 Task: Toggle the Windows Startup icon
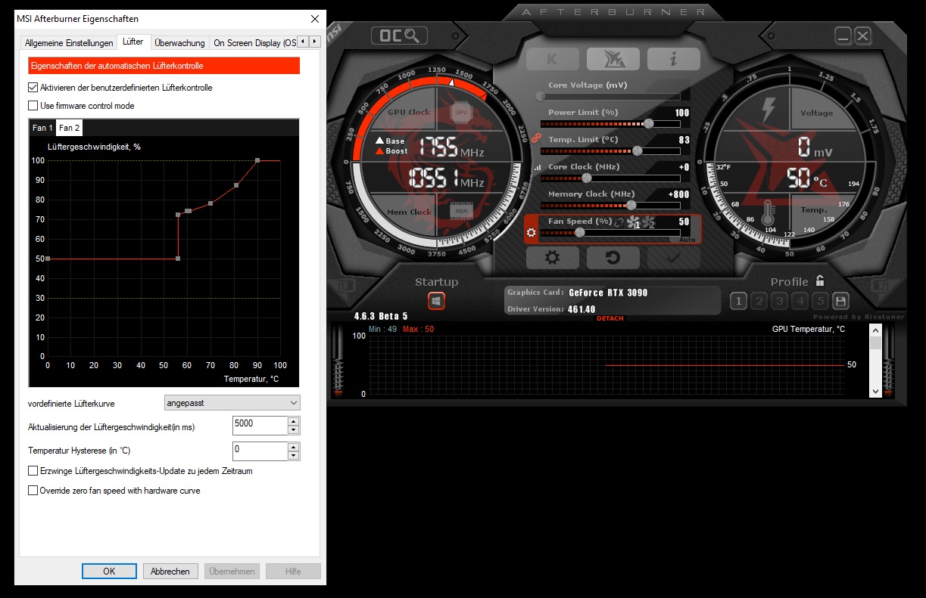(x=436, y=301)
